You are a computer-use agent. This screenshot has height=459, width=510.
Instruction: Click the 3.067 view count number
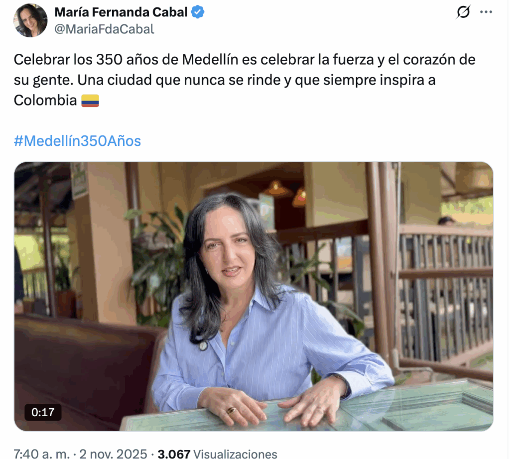pos(174,454)
